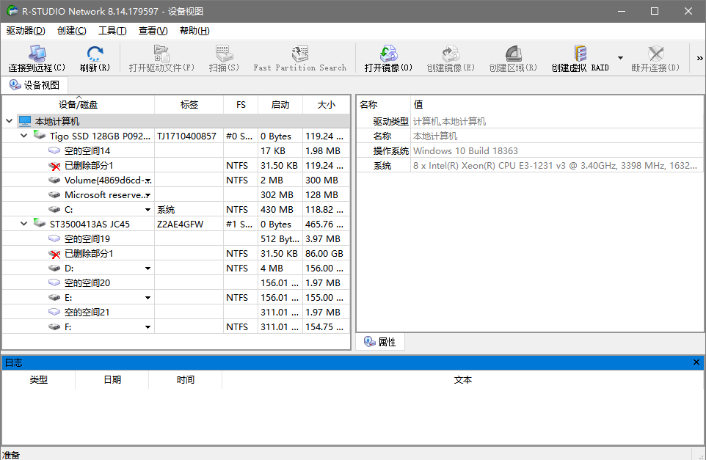This screenshot has height=460, width=706.
Task: Collapse the Tigo SSD 128GB device node
Action: click(x=23, y=136)
